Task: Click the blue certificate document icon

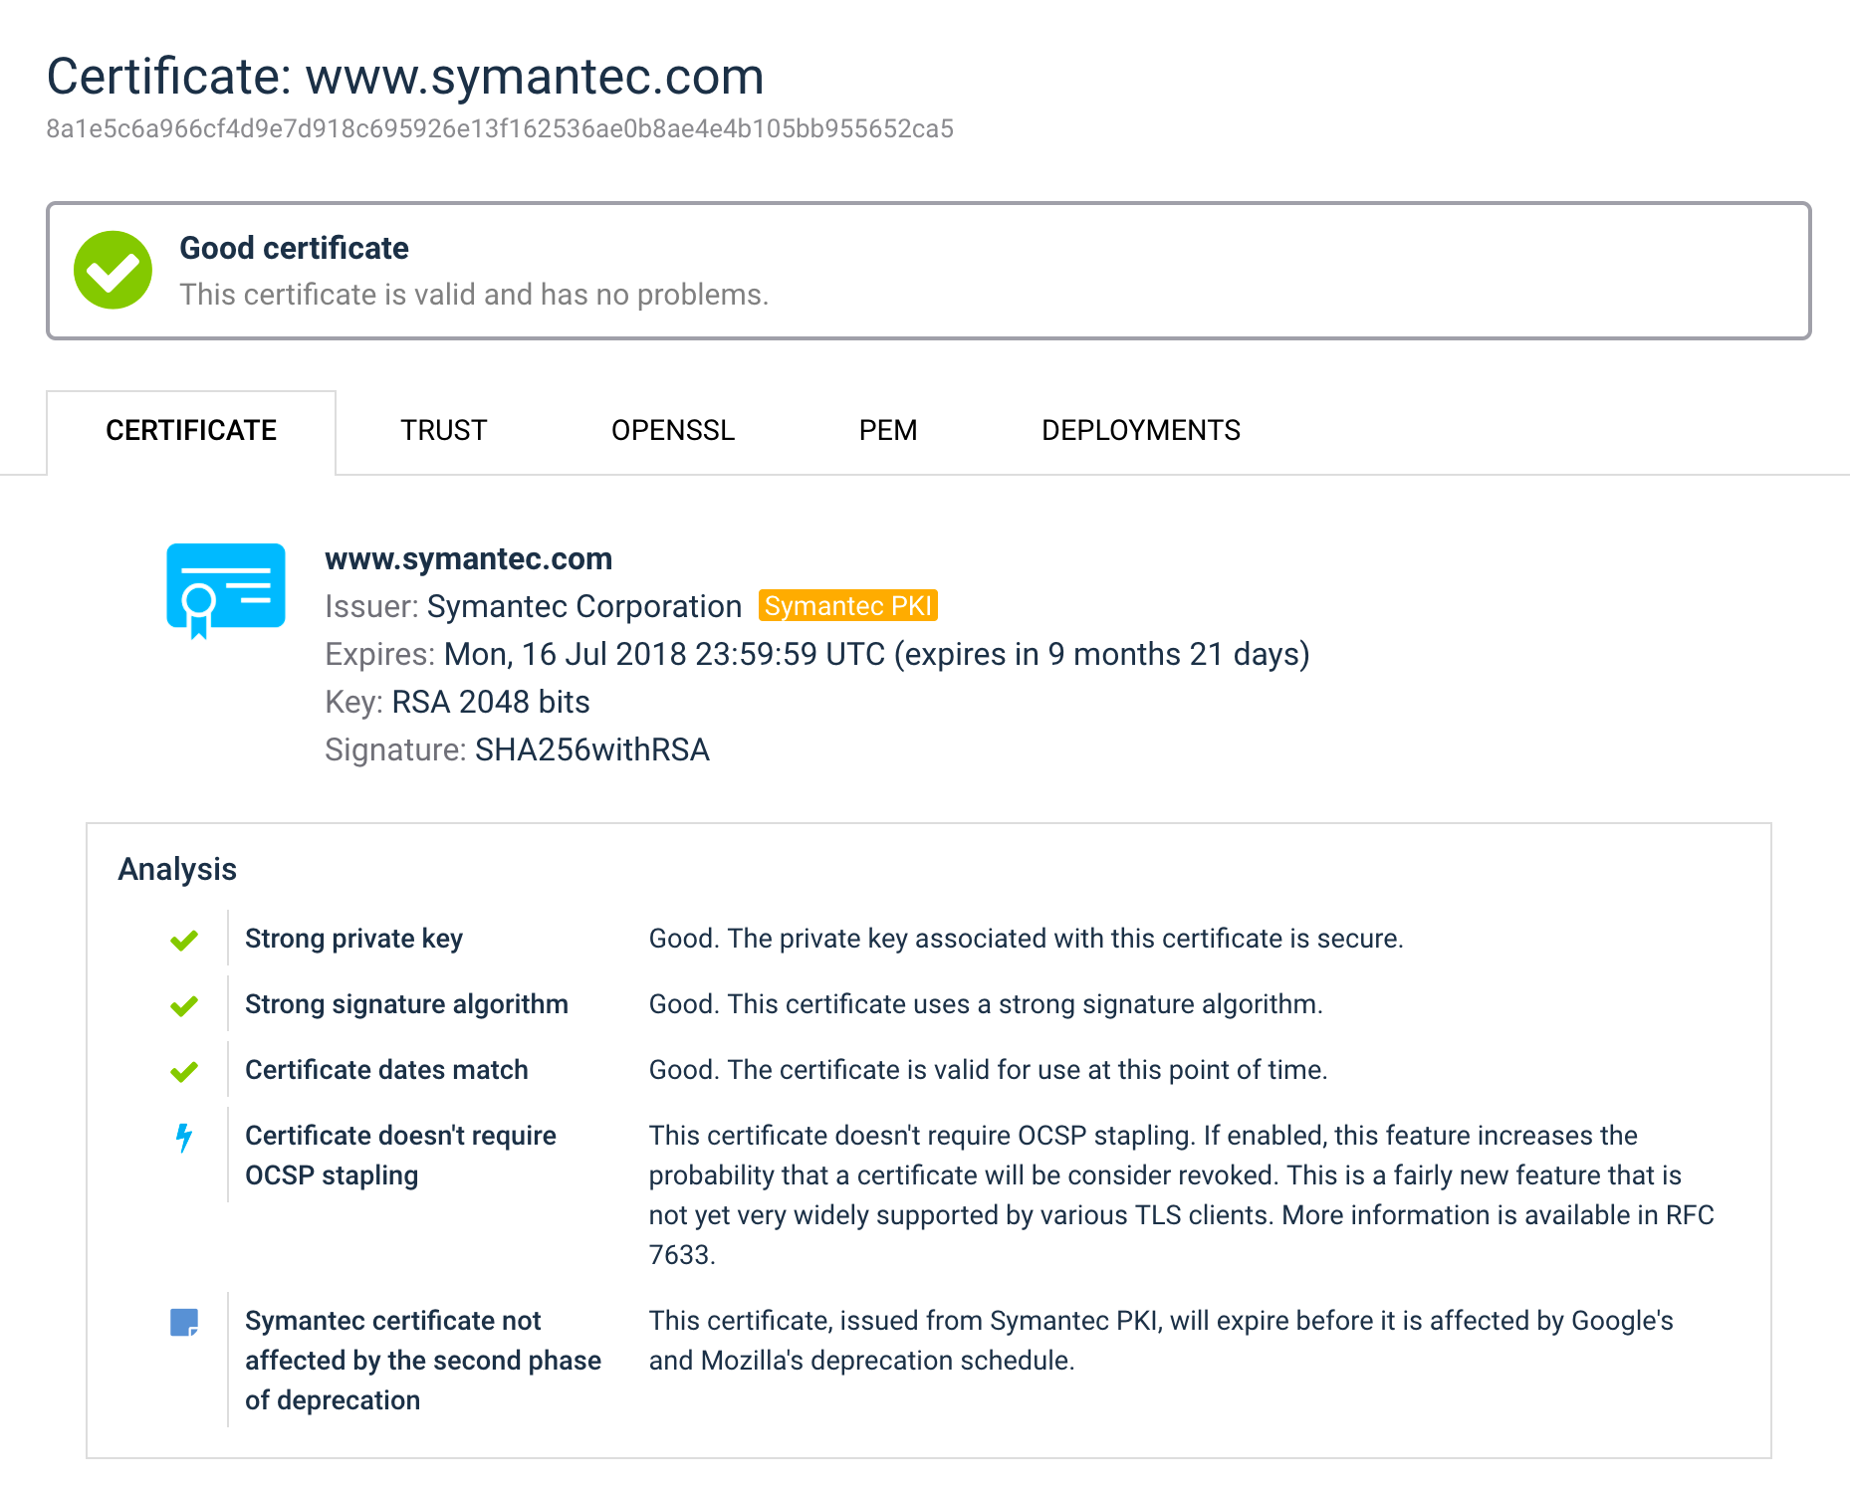Action: pyautogui.click(x=226, y=590)
